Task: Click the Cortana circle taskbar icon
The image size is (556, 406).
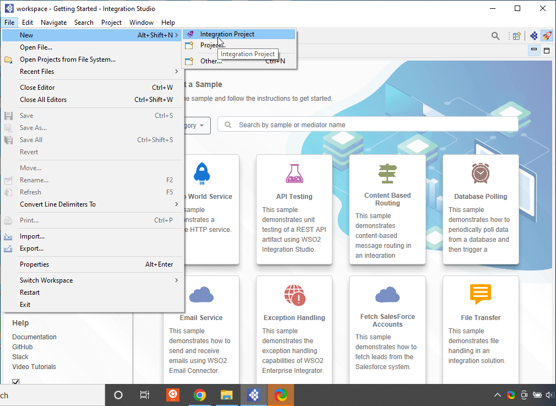Action: (118, 395)
